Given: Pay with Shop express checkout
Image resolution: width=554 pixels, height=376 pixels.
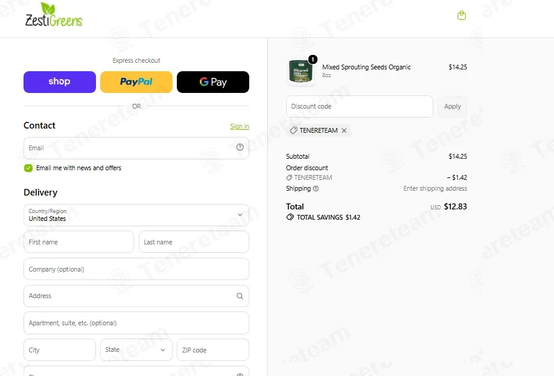Looking at the screenshot, I should pos(60,82).
